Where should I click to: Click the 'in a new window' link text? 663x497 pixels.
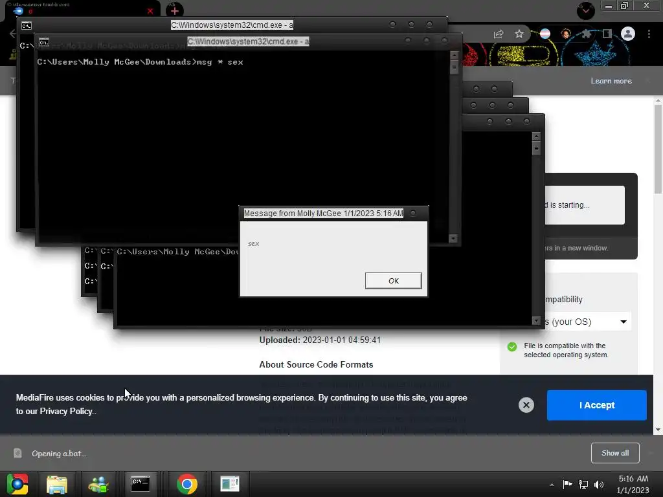pyautogui.click(x=580, y=248)
